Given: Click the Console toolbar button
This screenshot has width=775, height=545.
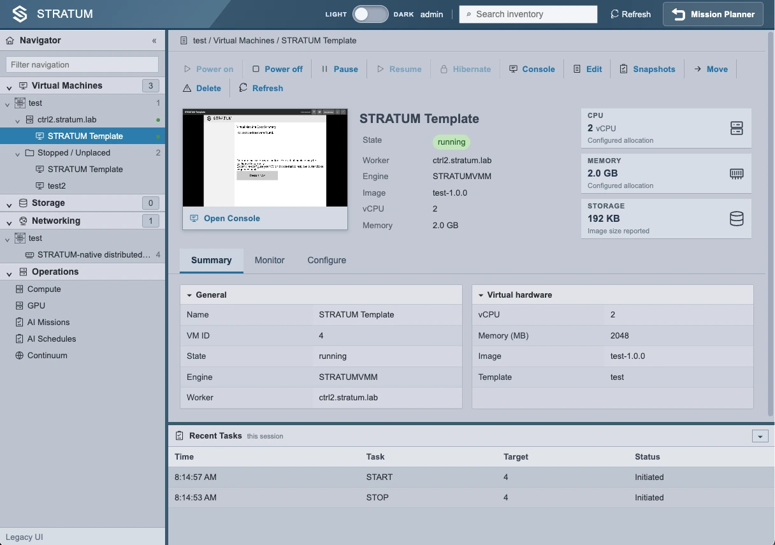Looking at the screenshot, I should click(532, 69).
